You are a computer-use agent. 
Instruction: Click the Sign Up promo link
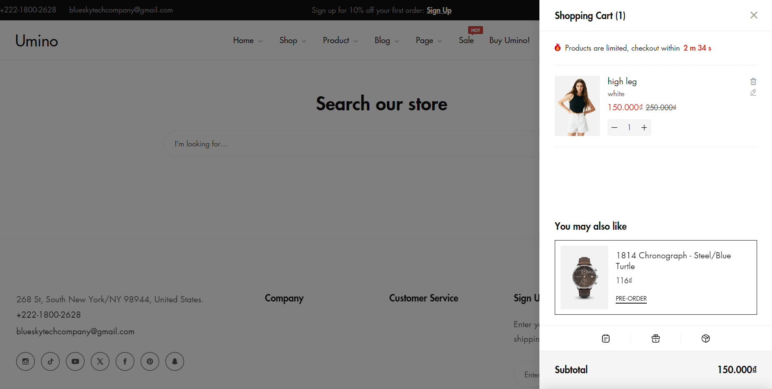(439, 10)
